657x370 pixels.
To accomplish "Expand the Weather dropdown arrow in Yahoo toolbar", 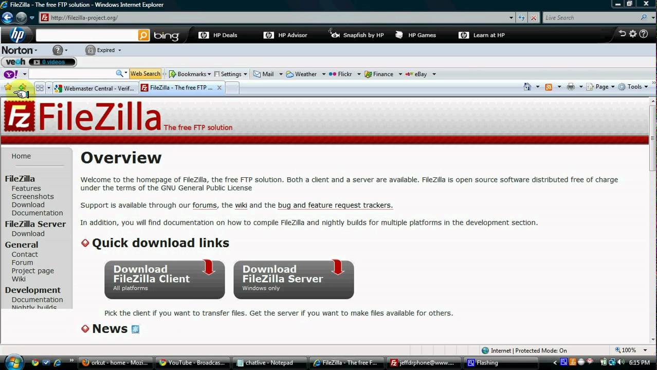I will [x=323, y=74].
